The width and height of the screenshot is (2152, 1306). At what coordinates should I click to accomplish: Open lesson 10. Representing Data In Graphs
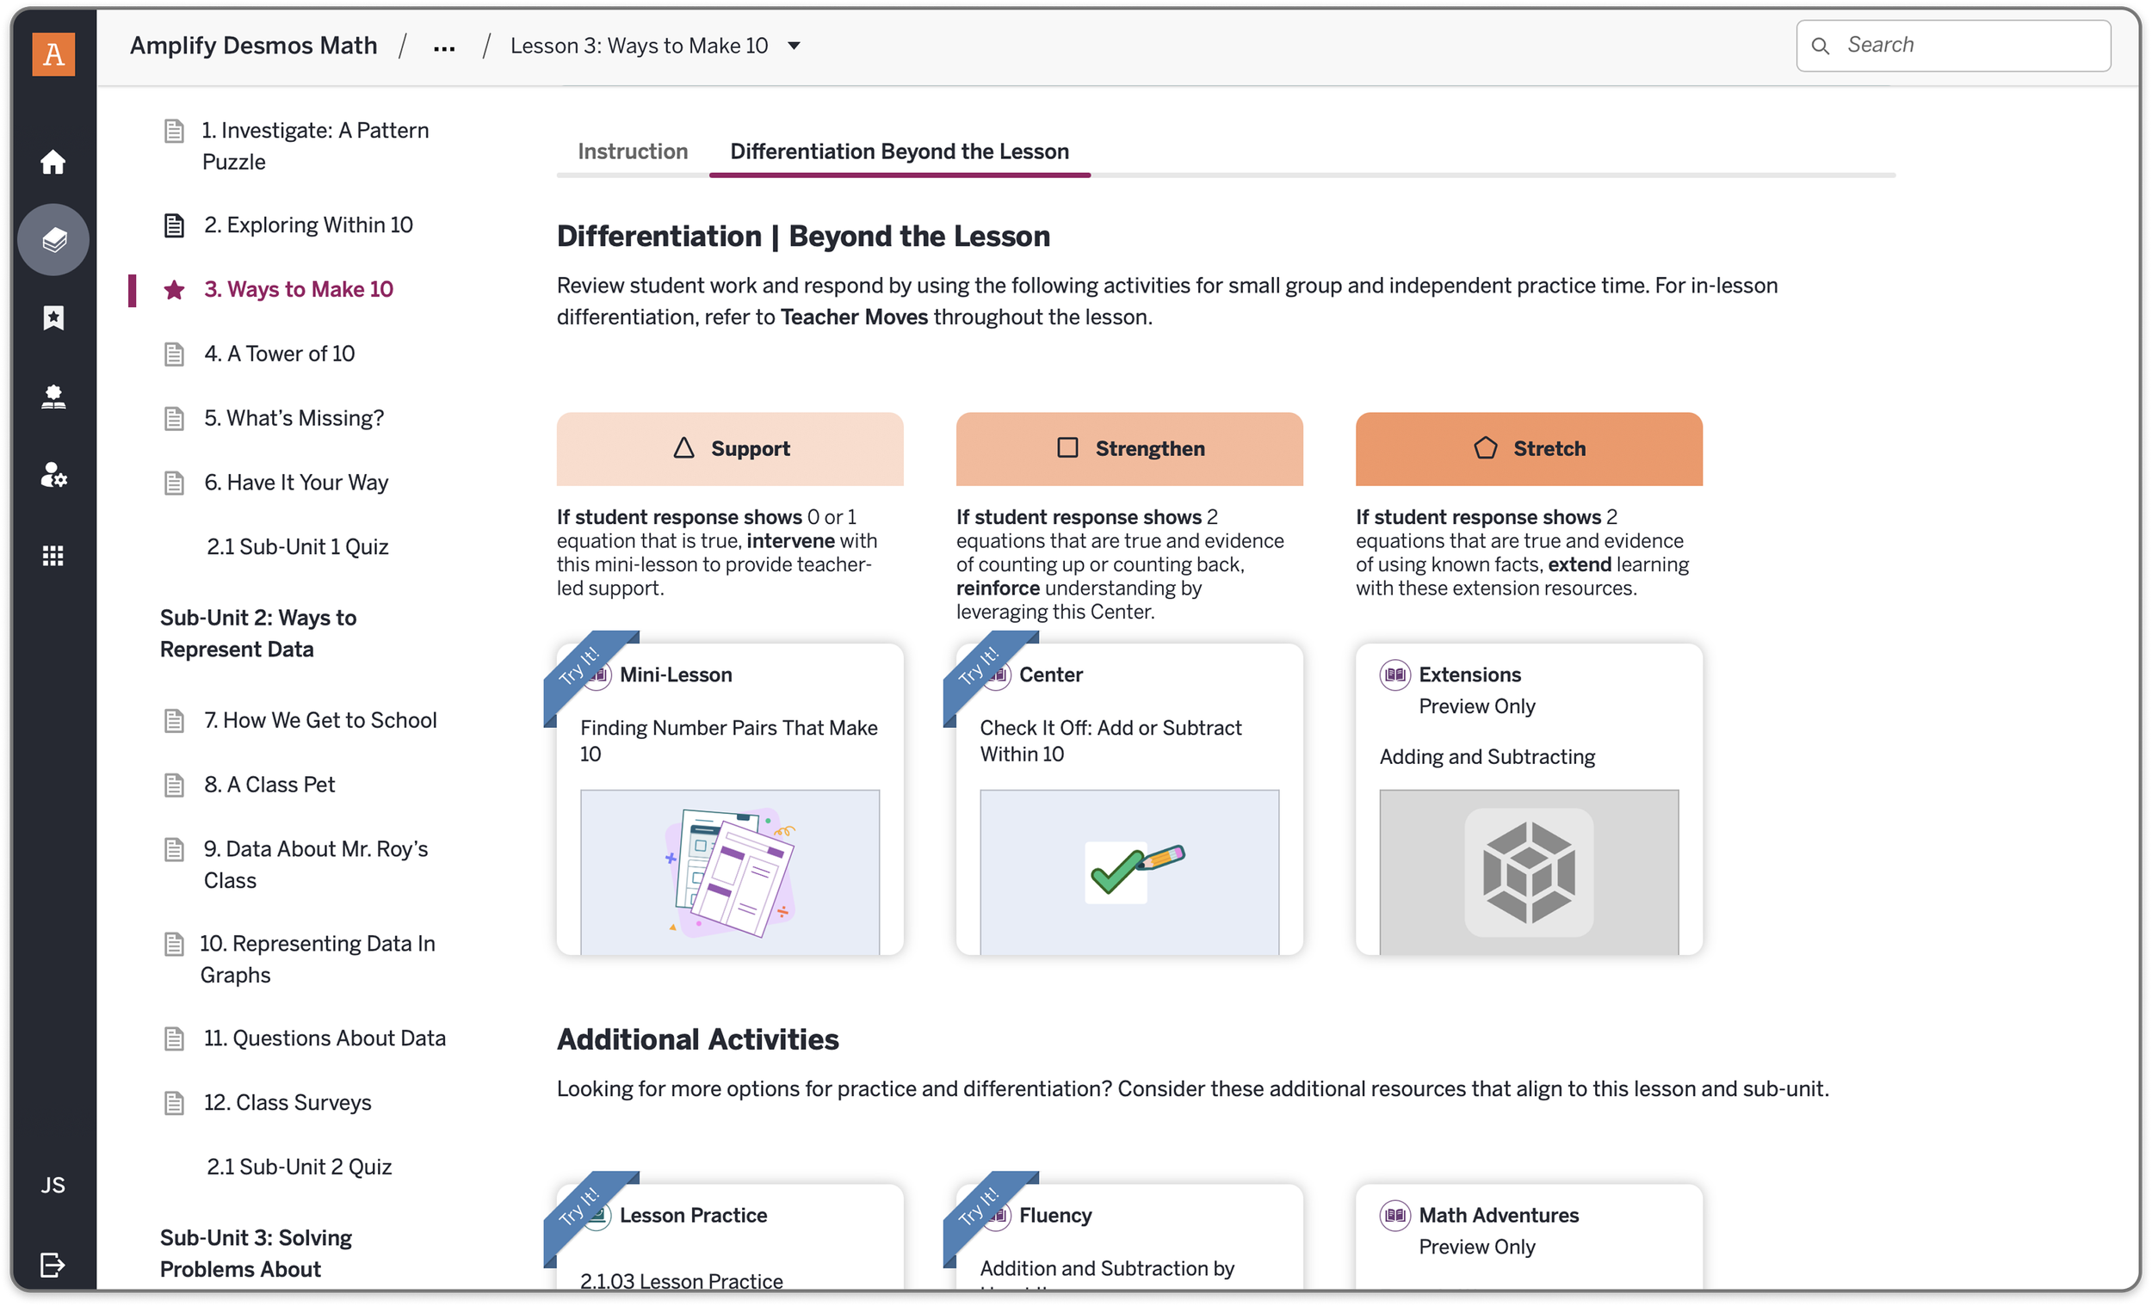tap(318, 958)
